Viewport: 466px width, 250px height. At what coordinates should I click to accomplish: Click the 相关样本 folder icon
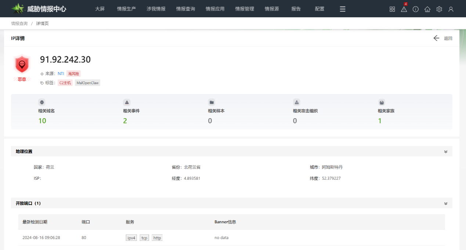211,102
